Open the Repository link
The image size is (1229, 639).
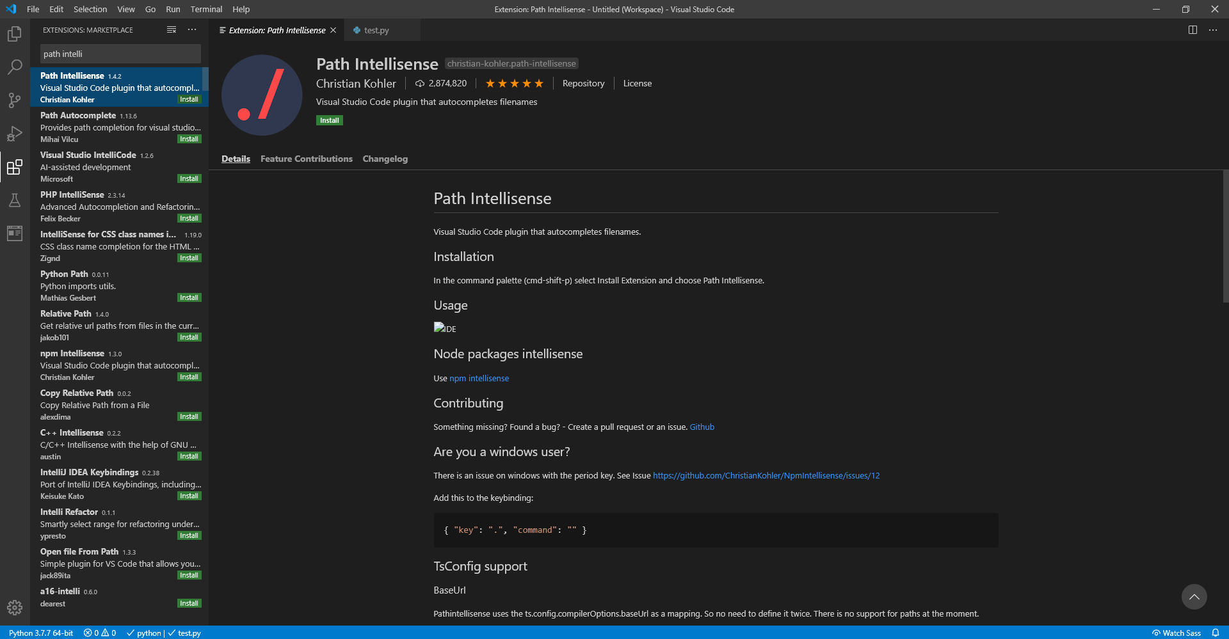pos(583,83)
